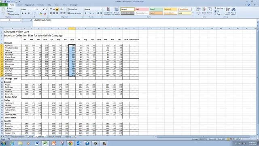Center the text horizontally
This screenshot has width=259, height=146.
point(54,13)
